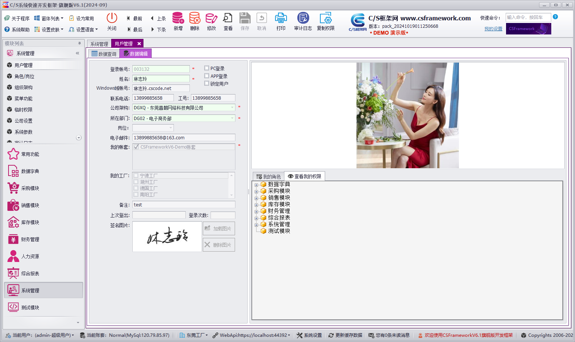This screenshot has height=342, width=575.
Task: Click the red 关闭 power icon
Action: tap(112, 18)
